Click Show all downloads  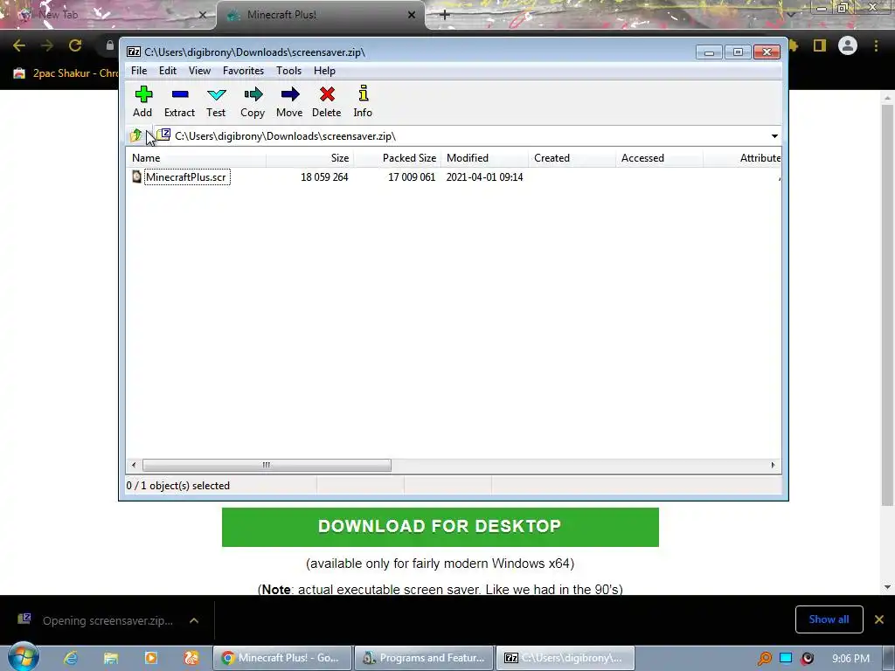tap(829, 619)
